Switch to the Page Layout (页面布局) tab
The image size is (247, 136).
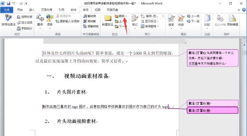47,10
